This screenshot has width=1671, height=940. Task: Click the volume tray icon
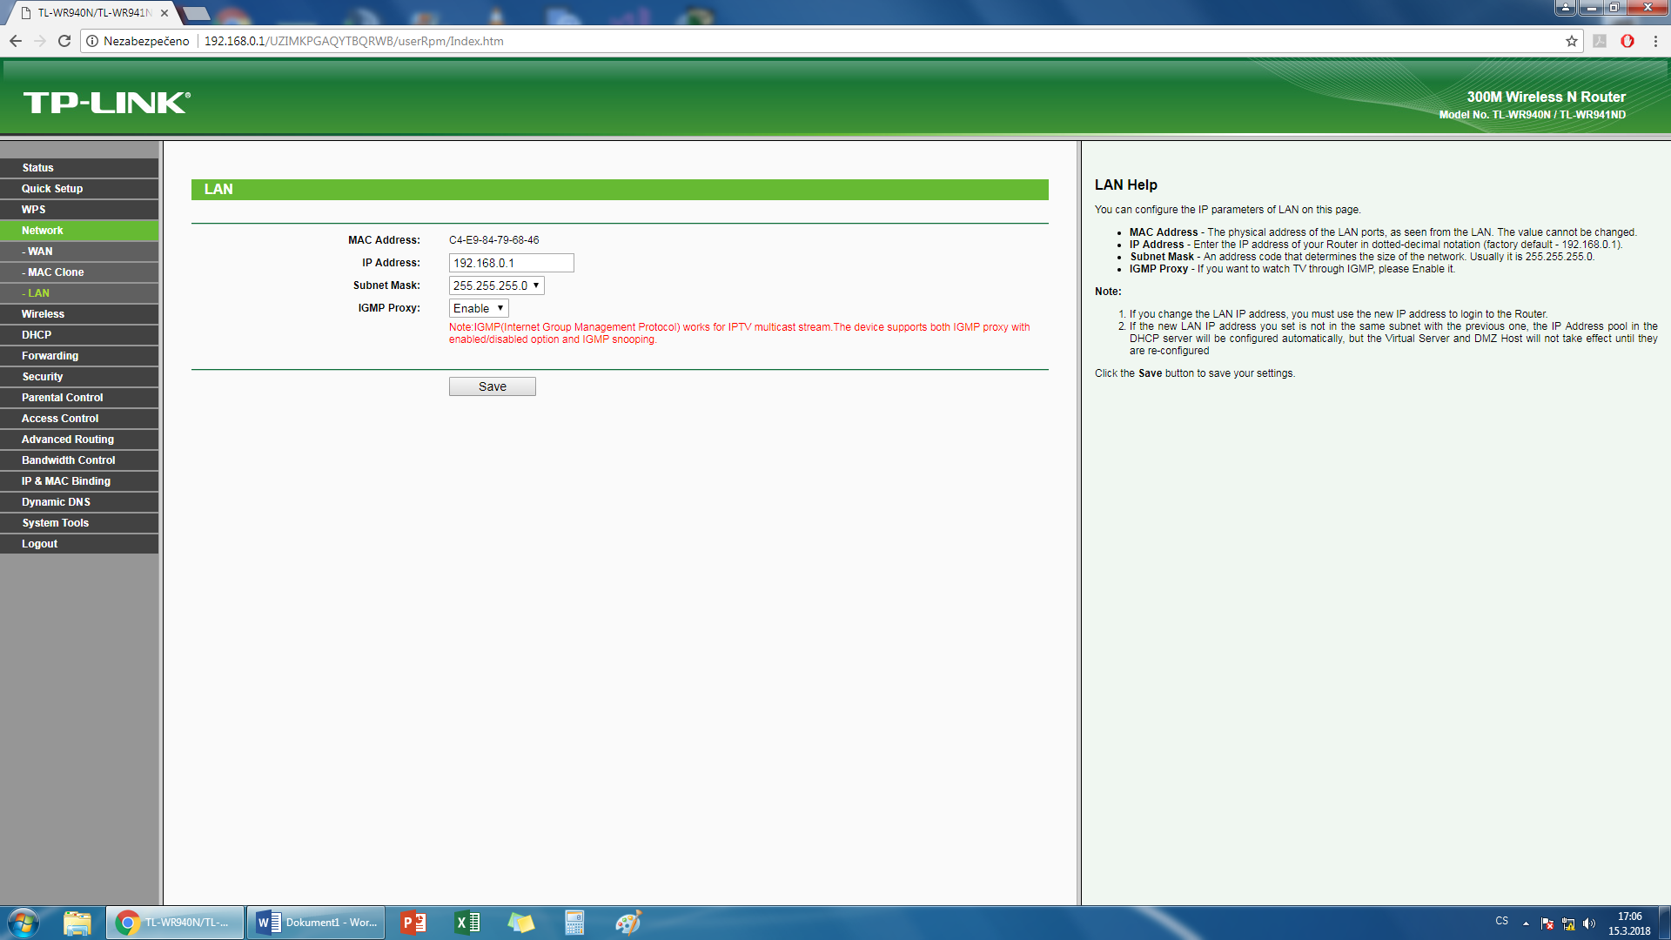[x=1589, y=923]
